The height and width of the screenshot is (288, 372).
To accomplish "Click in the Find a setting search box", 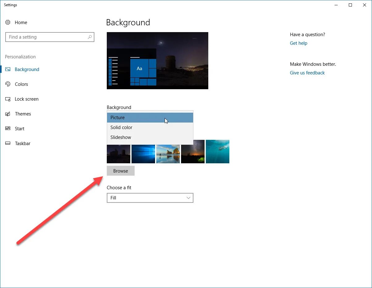I will coord(50,37).
